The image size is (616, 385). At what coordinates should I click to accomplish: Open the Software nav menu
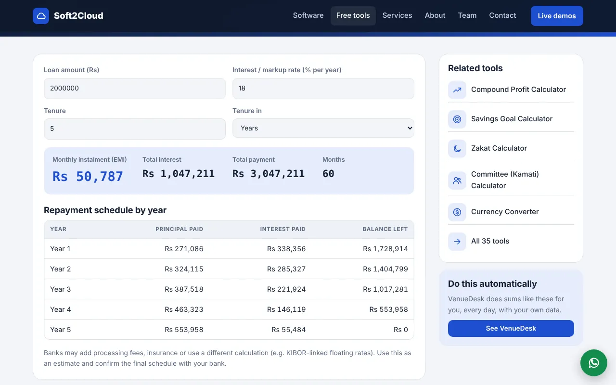[308, 15]
